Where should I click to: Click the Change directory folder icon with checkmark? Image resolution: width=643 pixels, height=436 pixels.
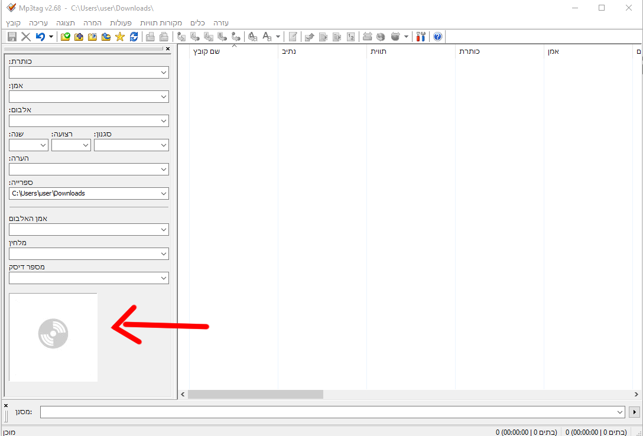(x=66, y=37)
